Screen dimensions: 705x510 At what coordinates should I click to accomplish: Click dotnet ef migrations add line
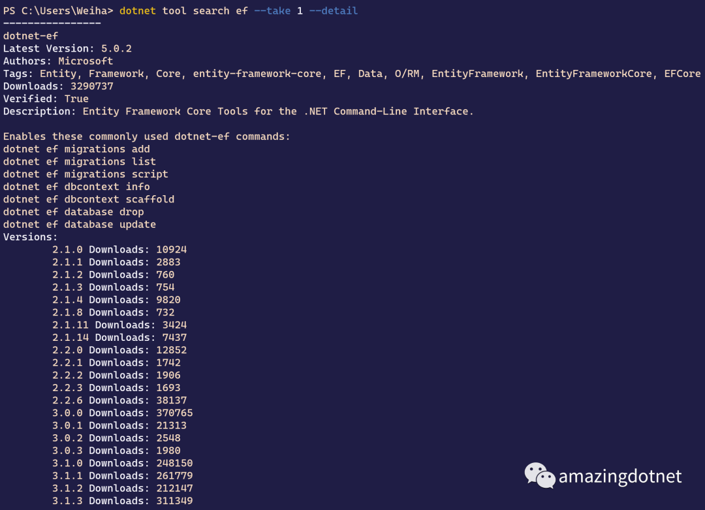tap(76, 150)
